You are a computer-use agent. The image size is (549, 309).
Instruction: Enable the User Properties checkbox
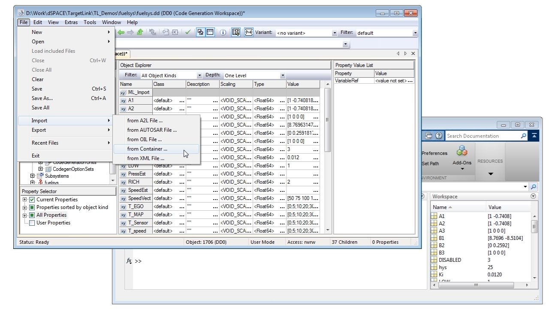(32, 223)
